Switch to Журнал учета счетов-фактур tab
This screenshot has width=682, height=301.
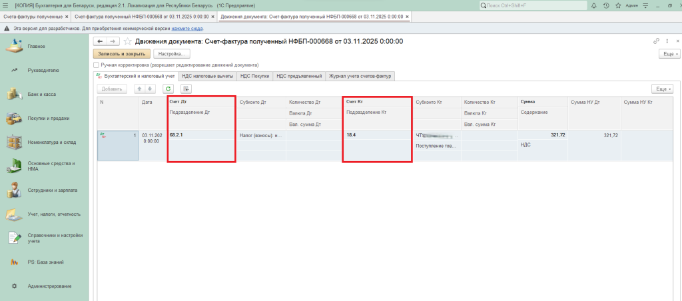360,77
